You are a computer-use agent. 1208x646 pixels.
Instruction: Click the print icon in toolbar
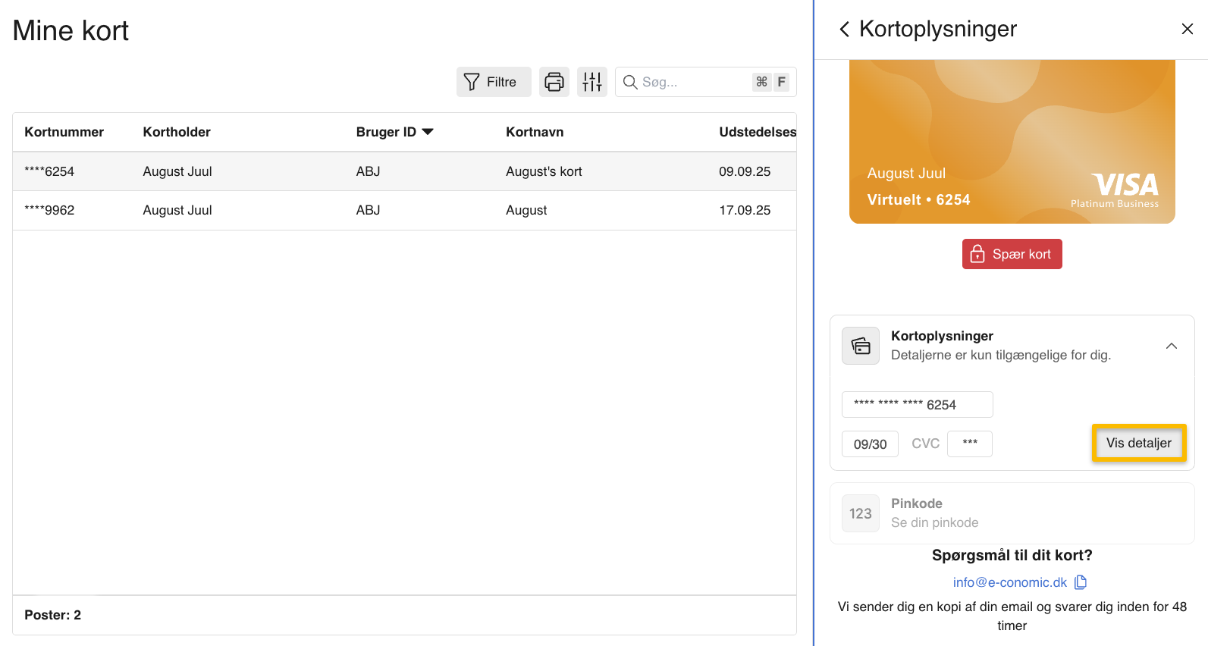[554, 82]
